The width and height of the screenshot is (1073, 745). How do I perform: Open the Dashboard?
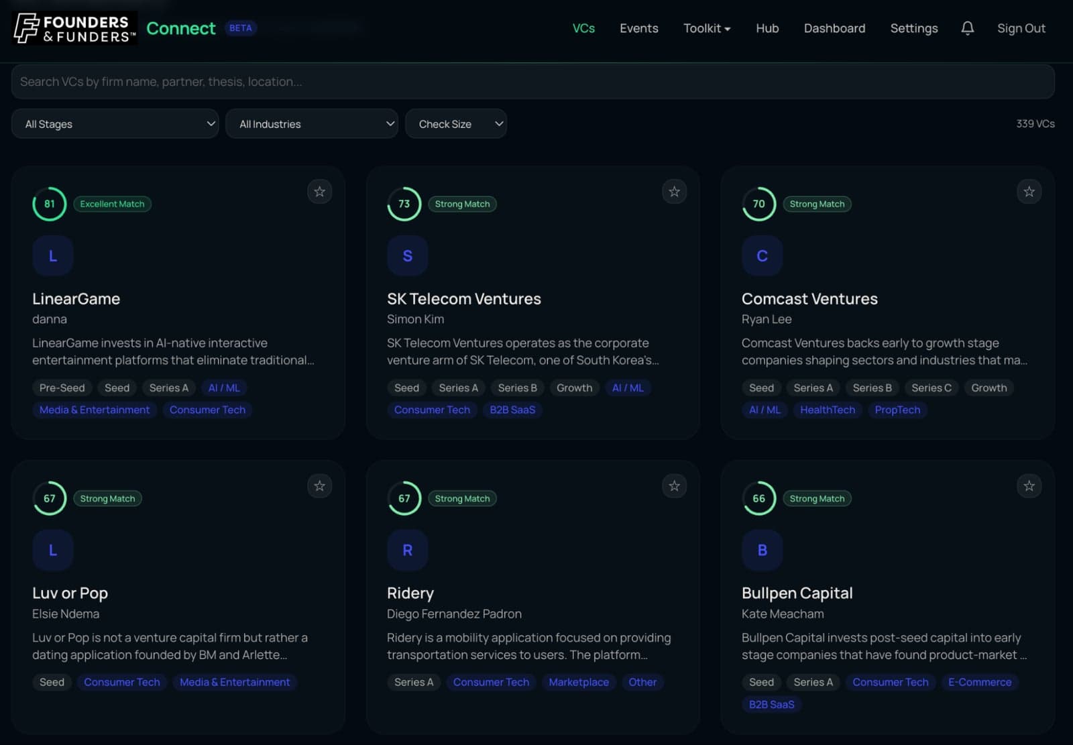tap(834, 28)
